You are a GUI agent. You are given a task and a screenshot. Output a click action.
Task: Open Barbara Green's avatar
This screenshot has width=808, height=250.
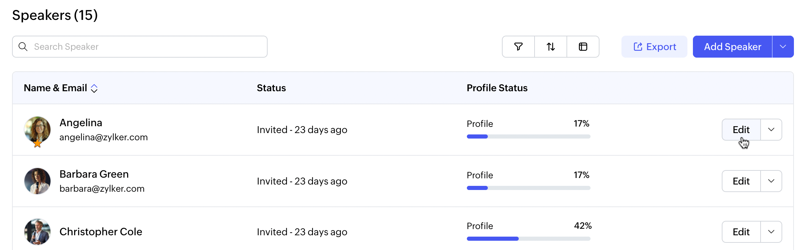[x=37, y=181]
